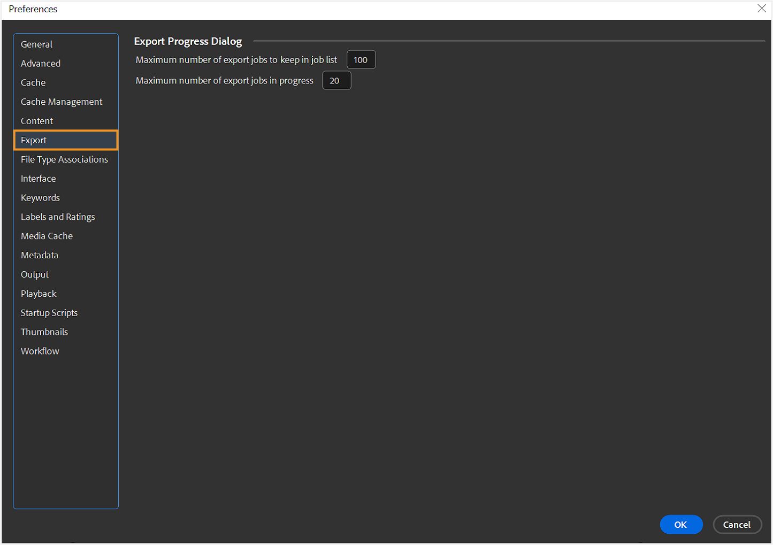Switch to Cache Management preferences

tap(61, 102)
